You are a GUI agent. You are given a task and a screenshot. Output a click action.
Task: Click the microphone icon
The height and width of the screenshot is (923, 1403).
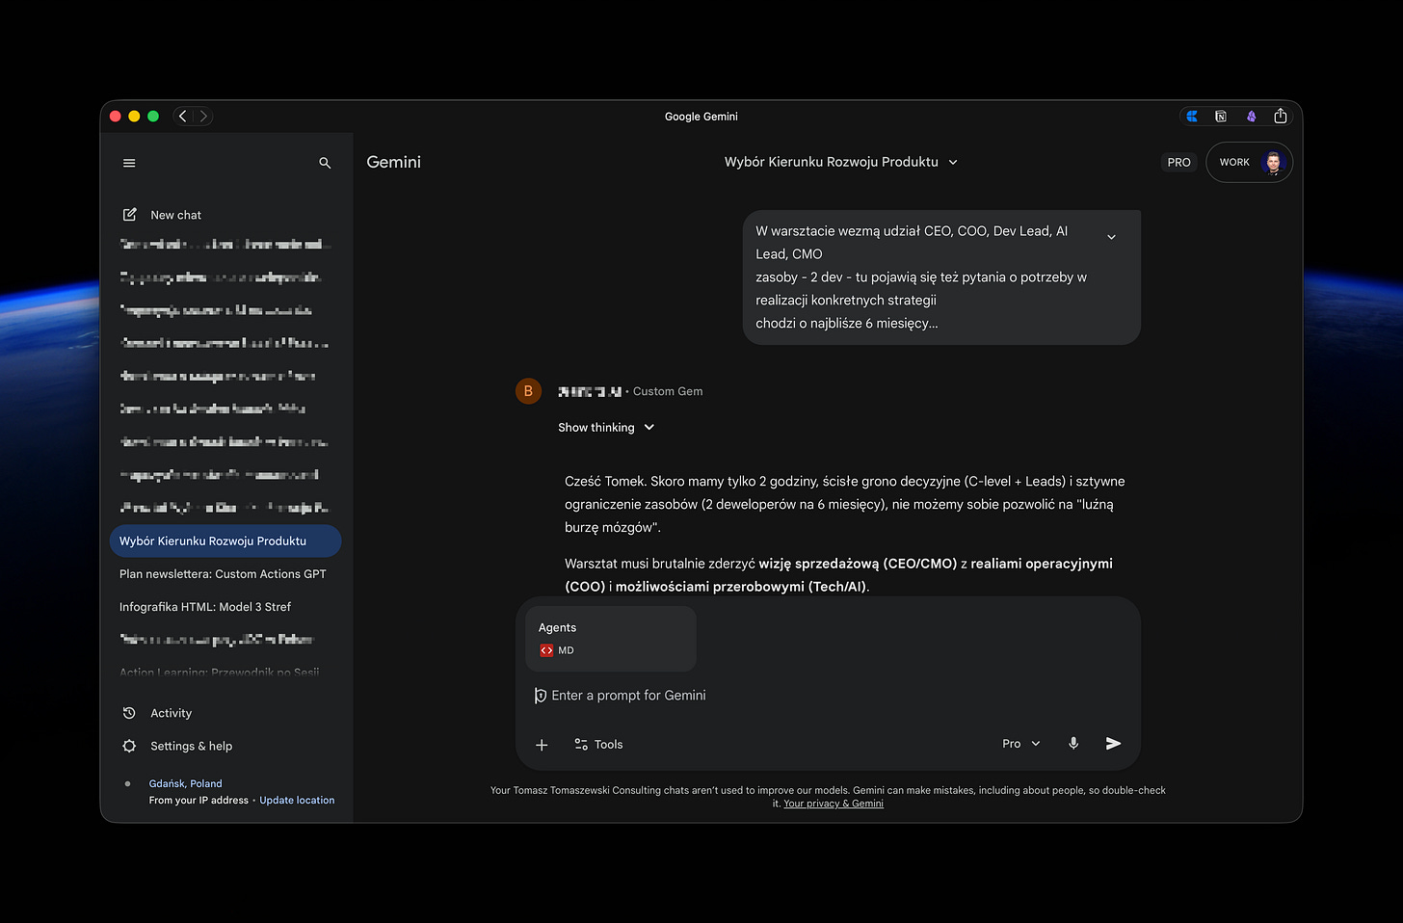(x=1073, y=743)
